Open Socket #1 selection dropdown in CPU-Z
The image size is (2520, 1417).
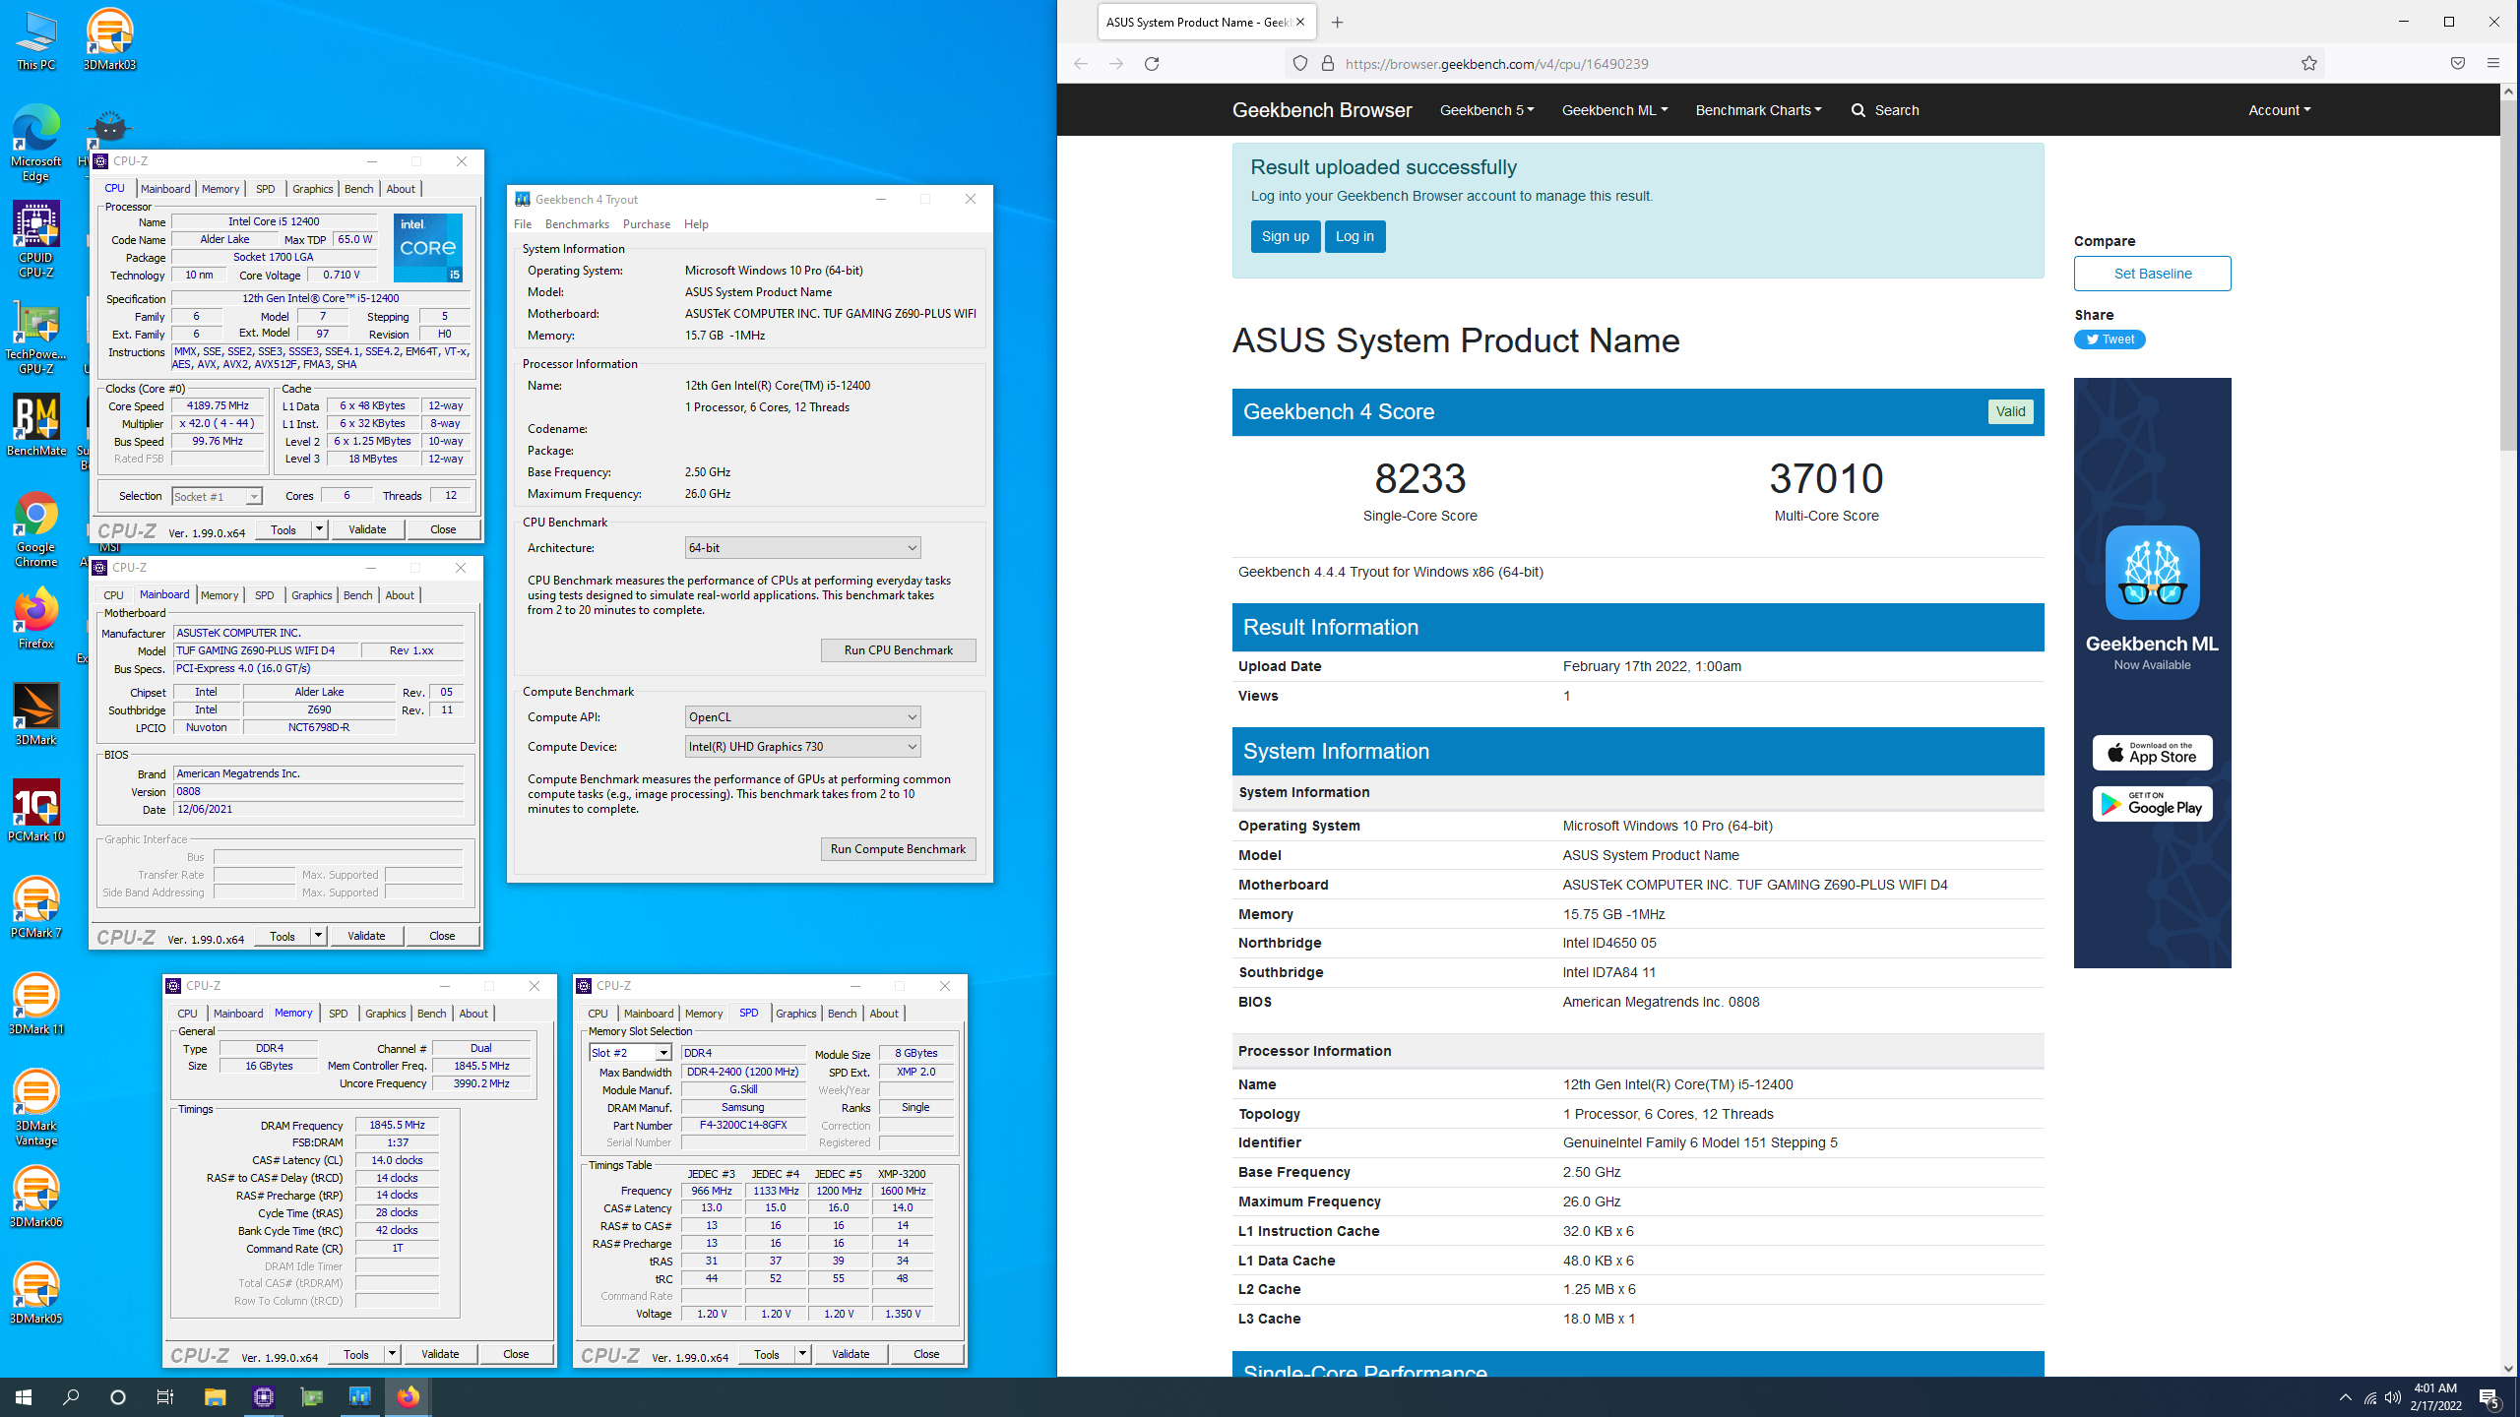(217, 497)
